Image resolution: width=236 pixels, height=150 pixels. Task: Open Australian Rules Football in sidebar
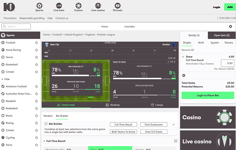click(19, 94)
